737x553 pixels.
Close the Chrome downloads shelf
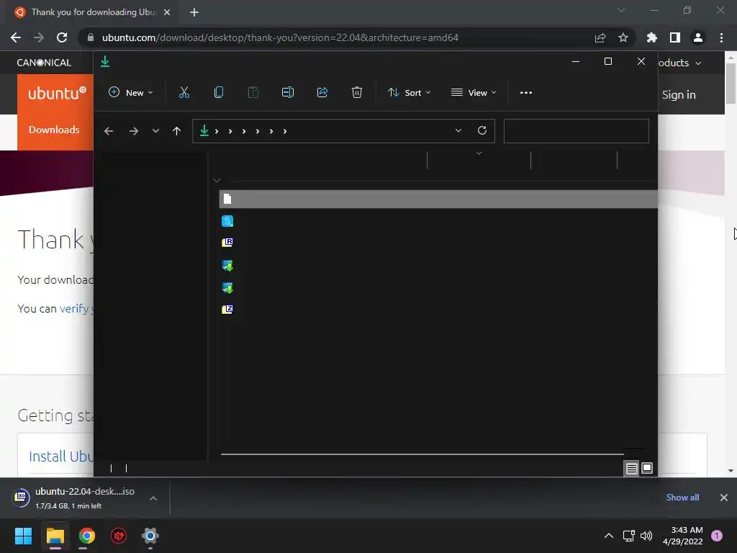tap(724, 498)
